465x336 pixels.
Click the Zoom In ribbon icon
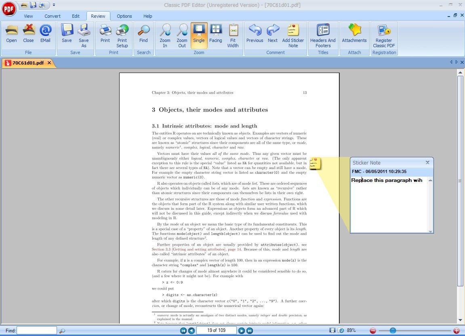(x=165, y=35)
